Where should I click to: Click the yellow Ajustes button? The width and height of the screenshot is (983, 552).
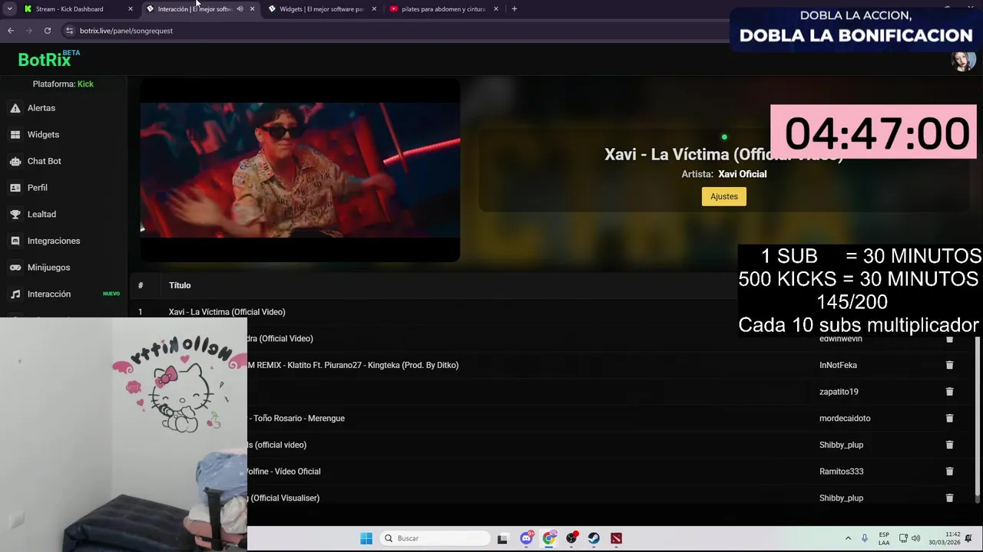click(723, 196)
